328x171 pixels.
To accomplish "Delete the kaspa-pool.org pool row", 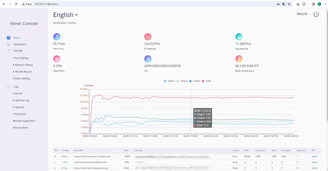I will (x=314, y=168).
